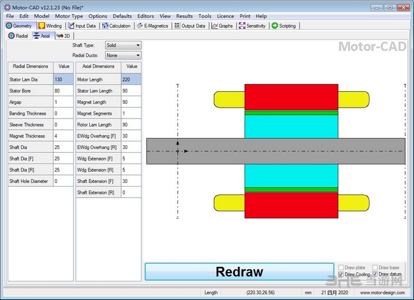Open the Results menu

[184, 16]
